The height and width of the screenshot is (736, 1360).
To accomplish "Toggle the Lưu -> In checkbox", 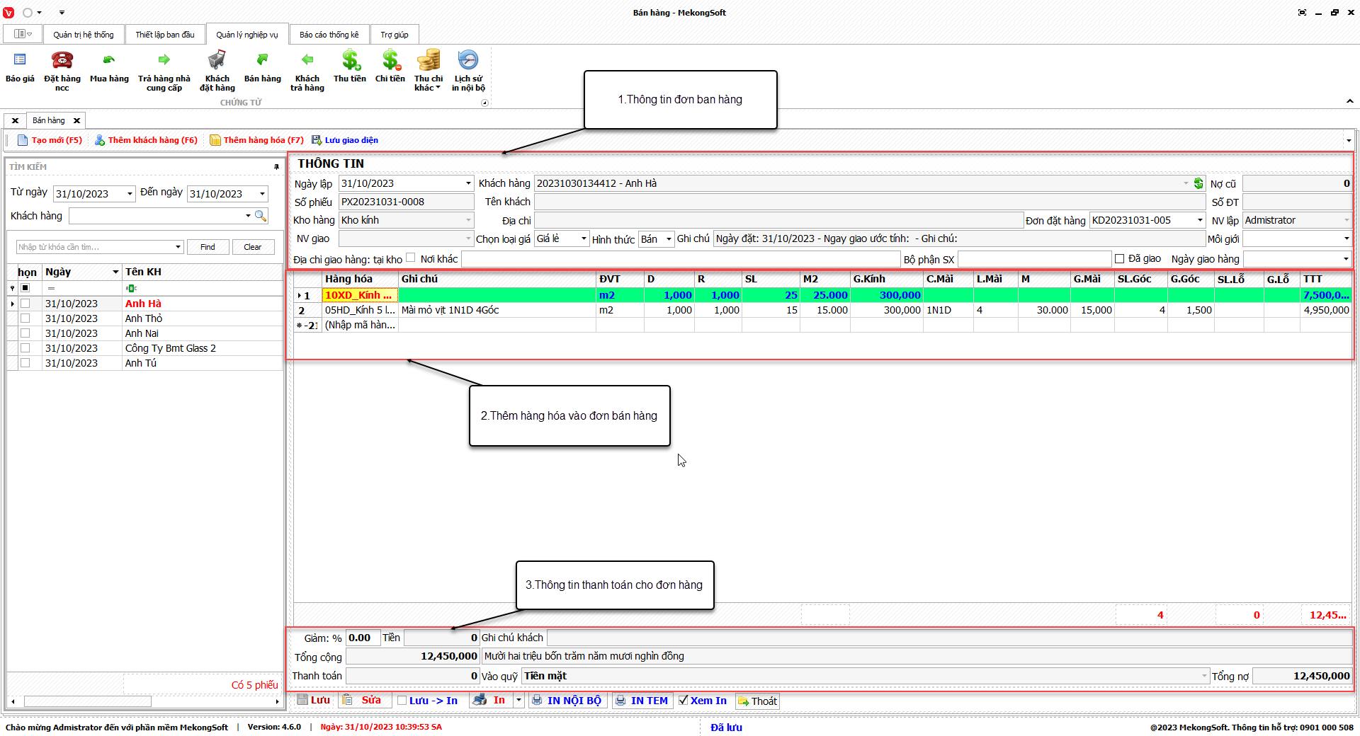I will 402,701.
